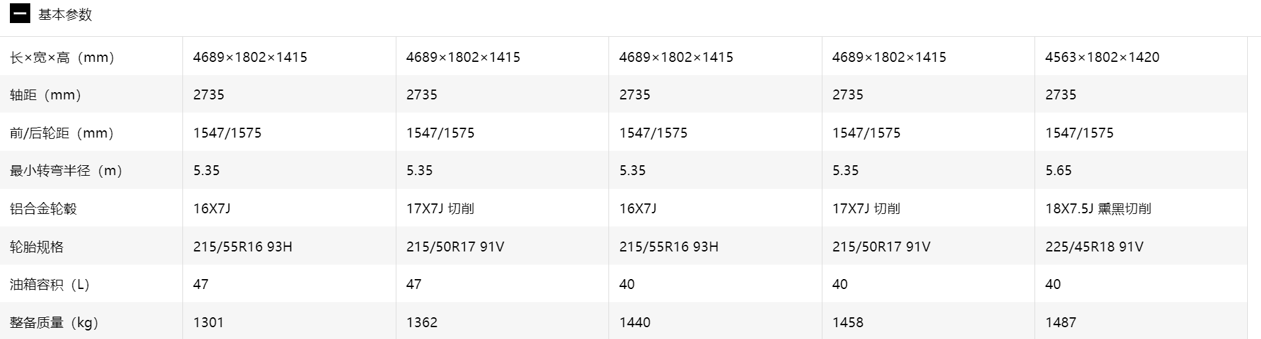Screen dimensions: 1261x339
Task: Click the 1440 curb weight value
Action: (x=635, y=323)
